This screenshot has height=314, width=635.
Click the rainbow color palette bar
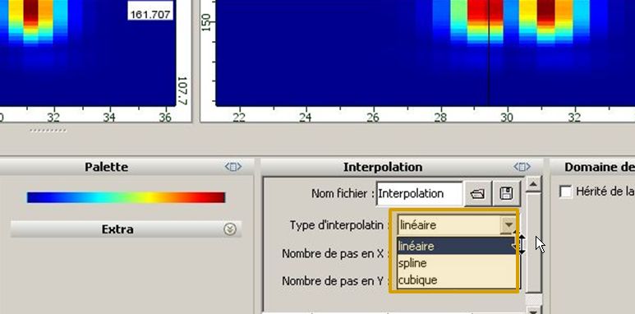click(126, 197)
